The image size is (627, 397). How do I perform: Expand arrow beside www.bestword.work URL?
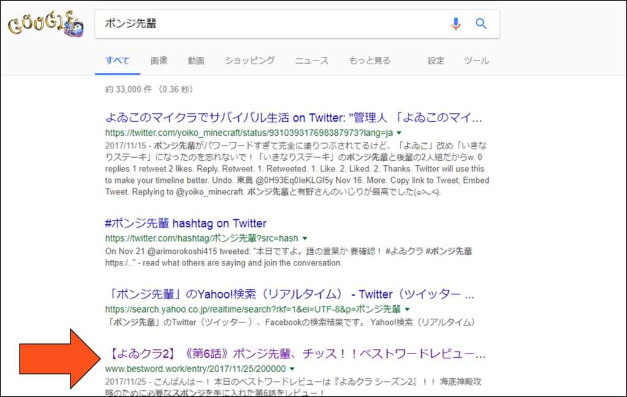tap(292, 369)
